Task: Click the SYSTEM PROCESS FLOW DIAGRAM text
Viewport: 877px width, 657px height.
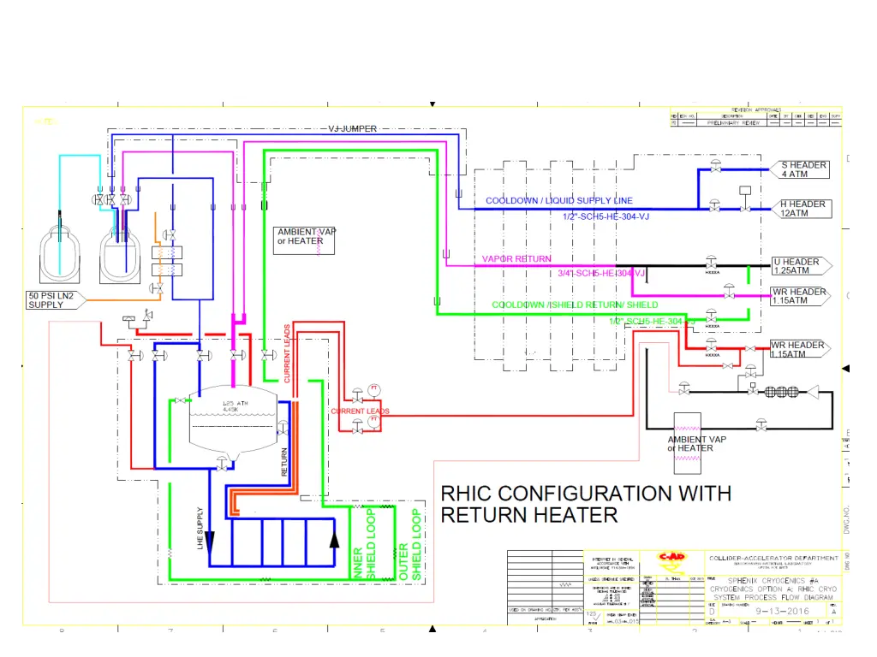Action: point(773,597)
